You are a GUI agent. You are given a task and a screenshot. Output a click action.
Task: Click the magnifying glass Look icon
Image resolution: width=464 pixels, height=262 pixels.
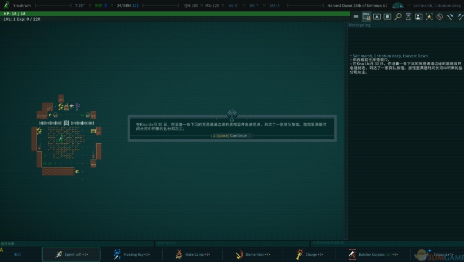point(398,17)
